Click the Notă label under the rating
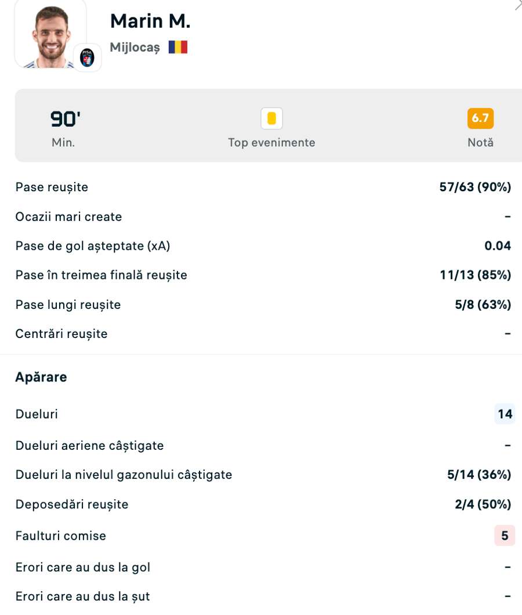The height and width of the screenshot is (615, 522). point(480,143)
